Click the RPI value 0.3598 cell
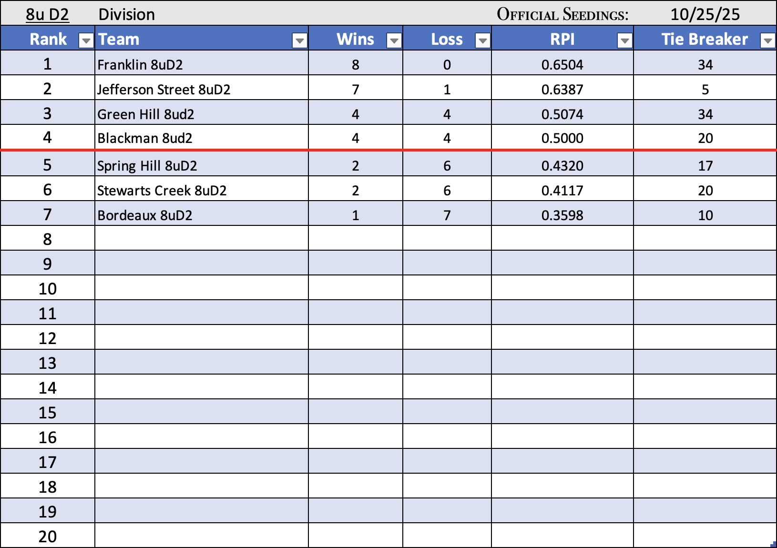Image resolution: width=777 pixels, height=548 pixels. pos(562,215)
